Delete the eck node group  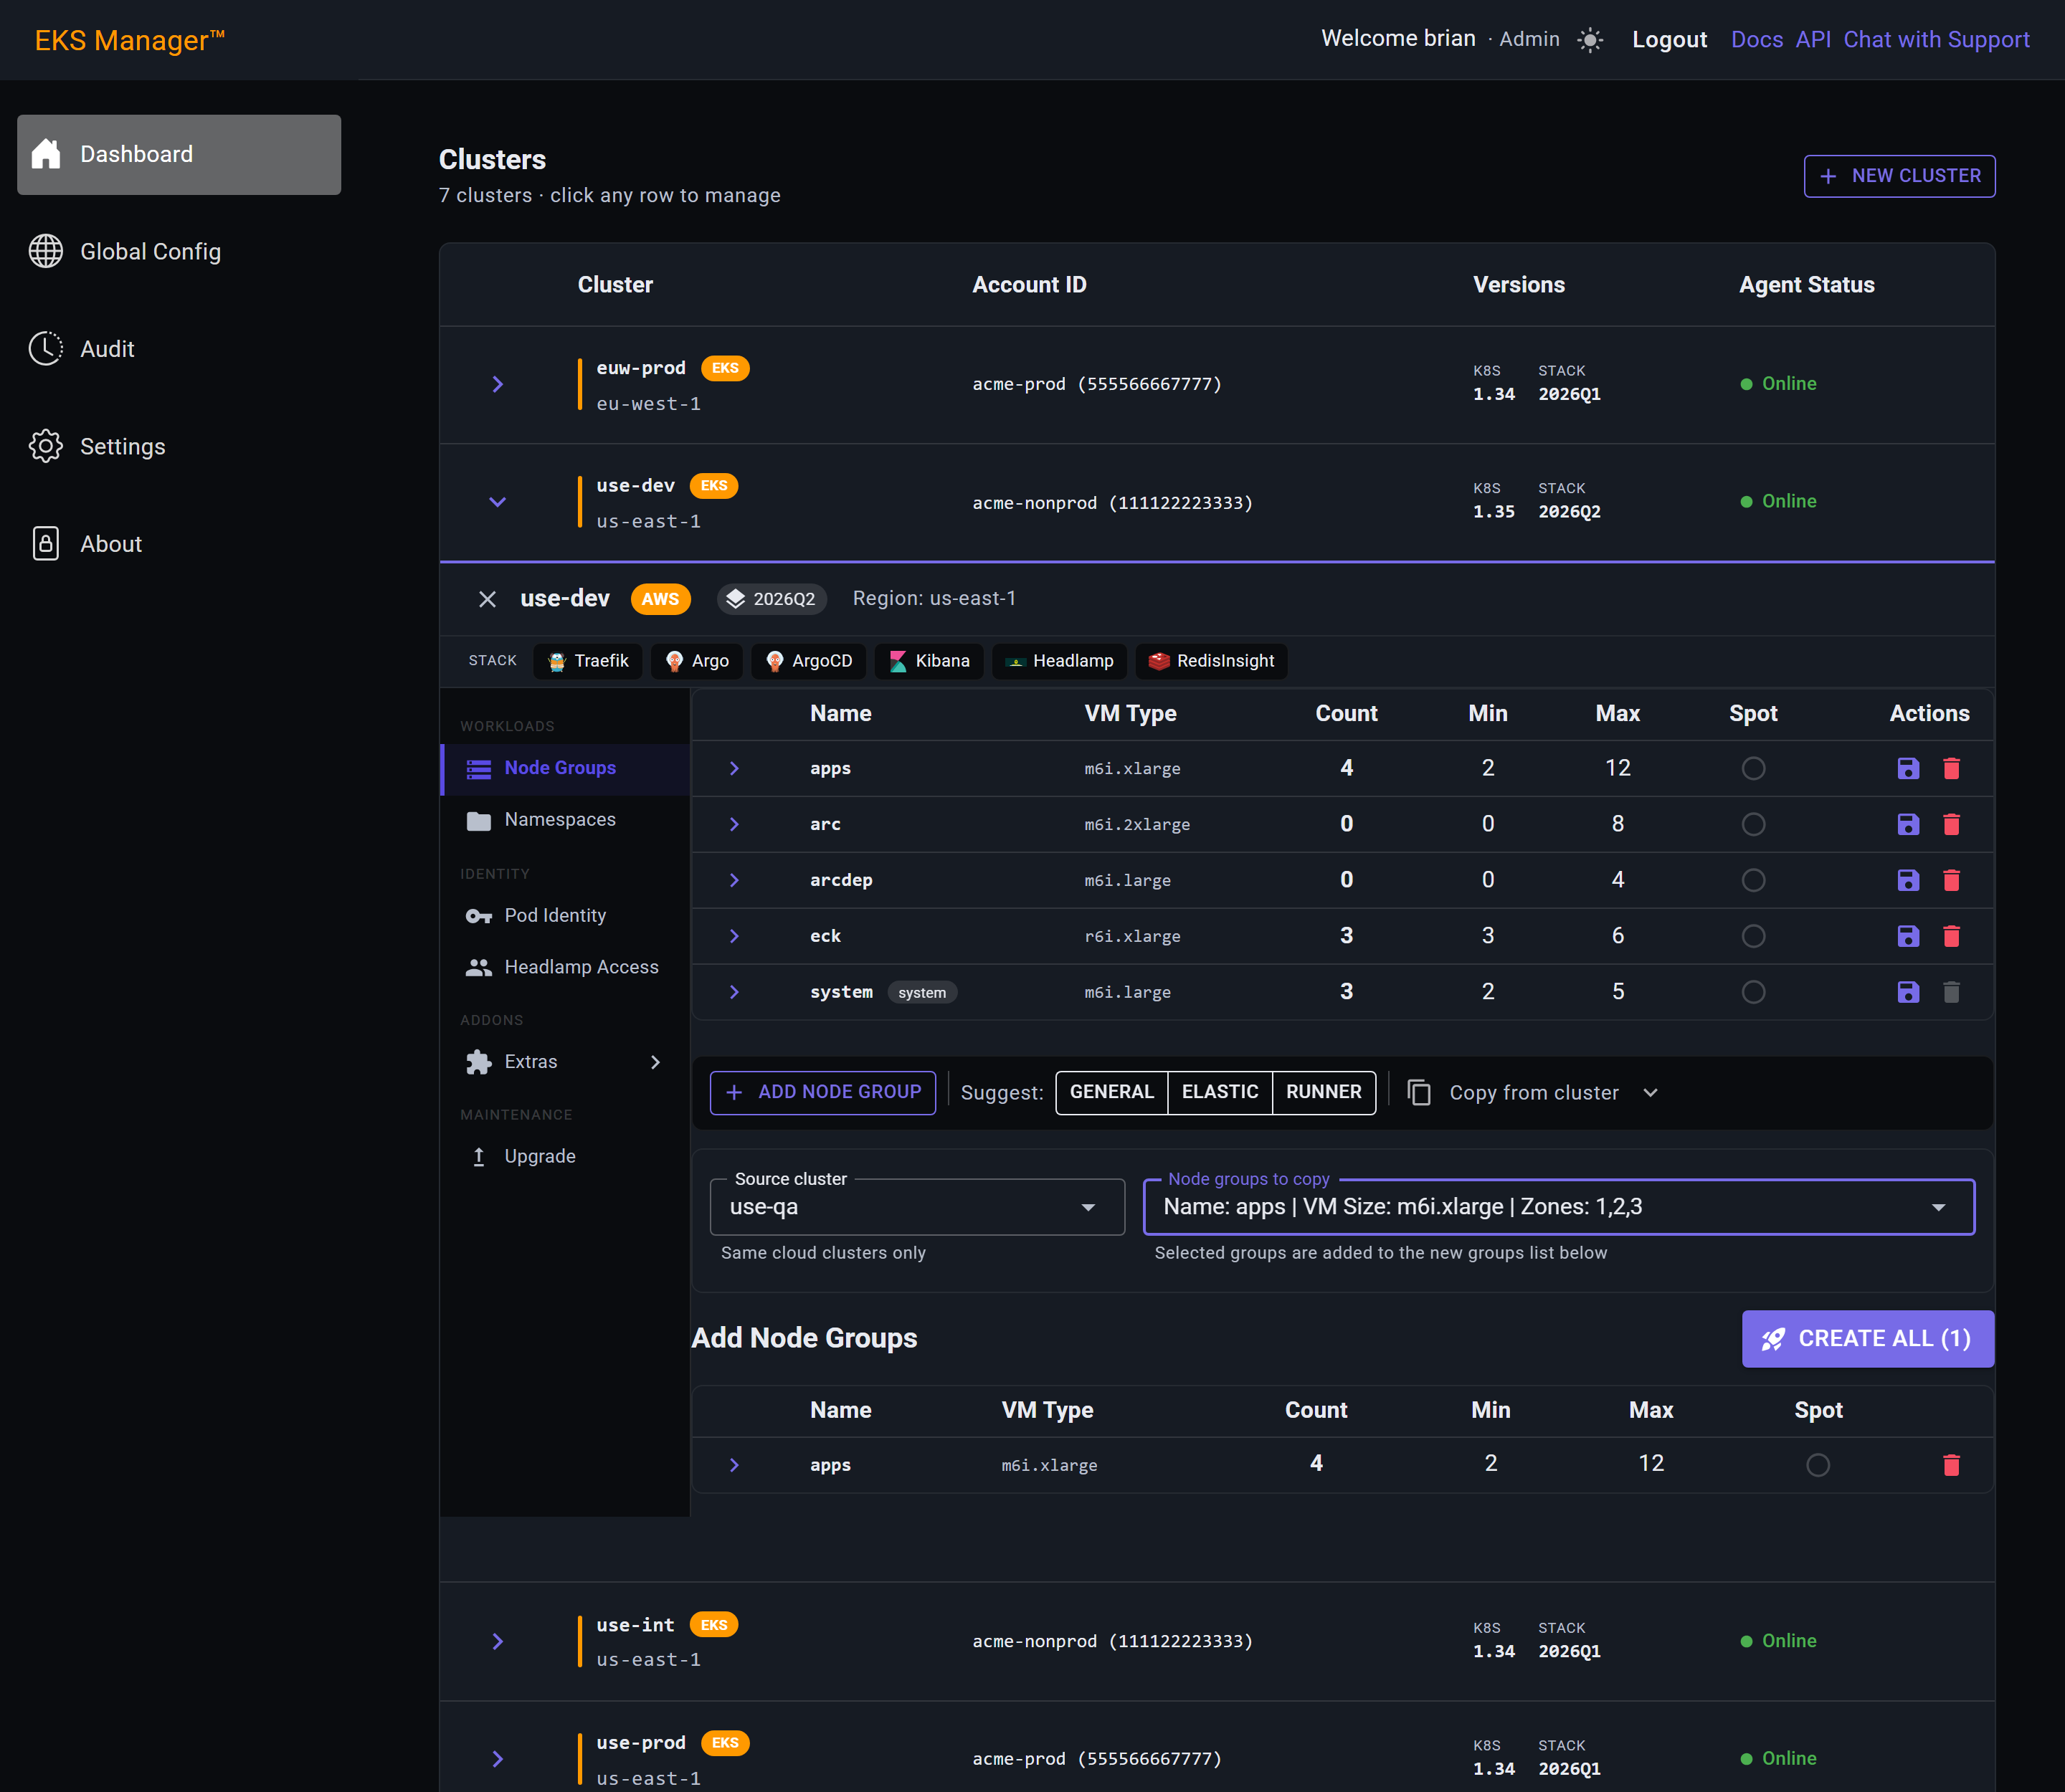tap(1951, 936)
